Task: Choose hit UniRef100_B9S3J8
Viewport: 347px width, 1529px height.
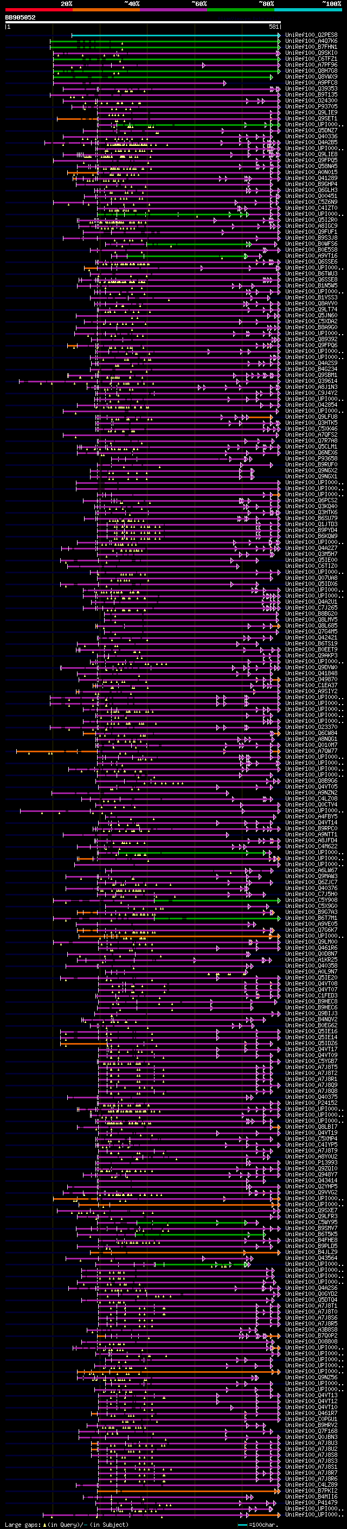Action: coord(311,238)
